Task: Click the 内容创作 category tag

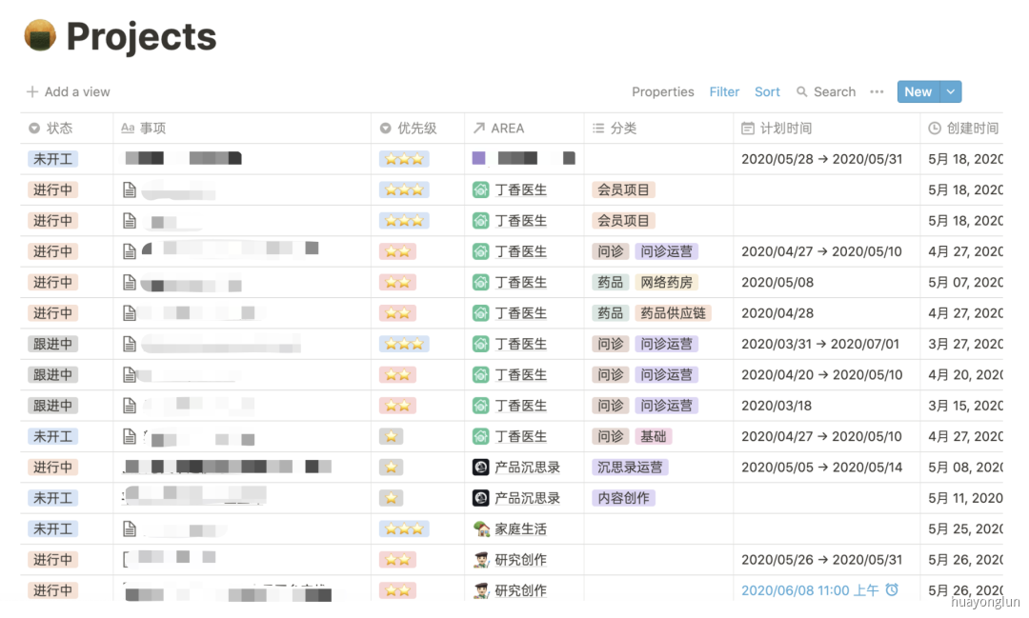Action: click(623, 498)
